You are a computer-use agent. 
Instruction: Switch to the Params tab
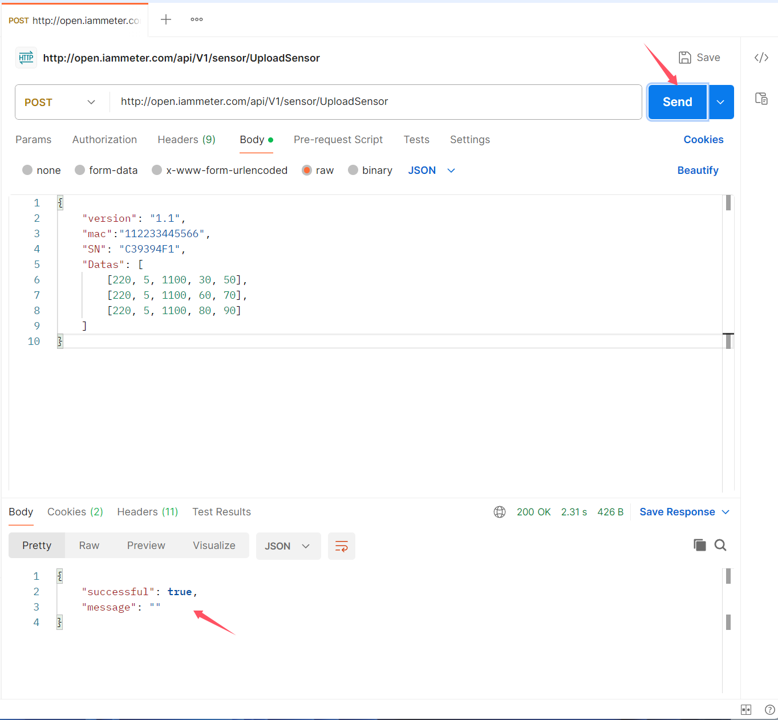pos(33,140)
